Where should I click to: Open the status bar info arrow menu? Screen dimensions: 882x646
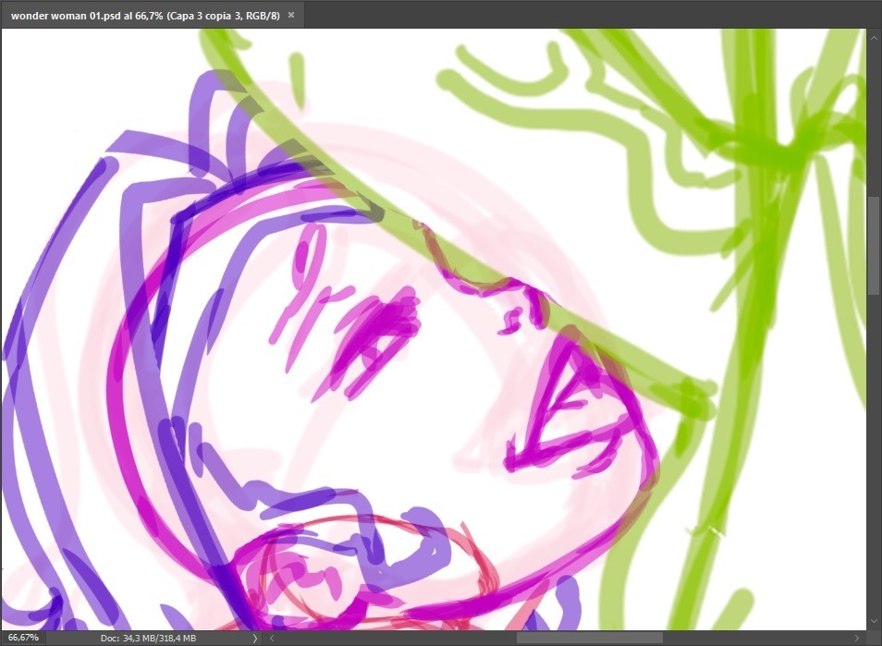255,638
